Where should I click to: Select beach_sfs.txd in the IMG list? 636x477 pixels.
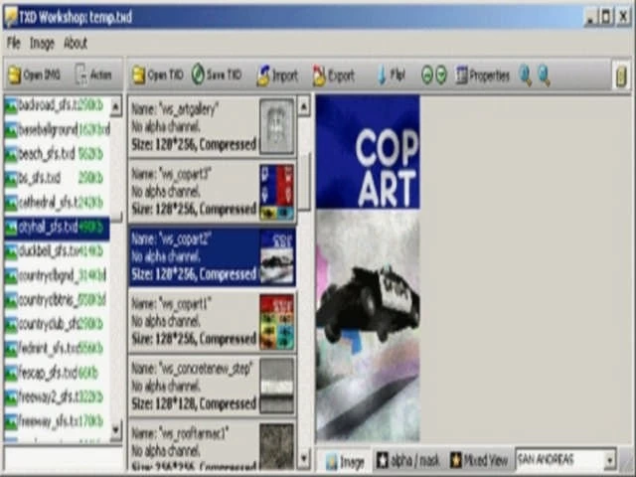(57, 154)
